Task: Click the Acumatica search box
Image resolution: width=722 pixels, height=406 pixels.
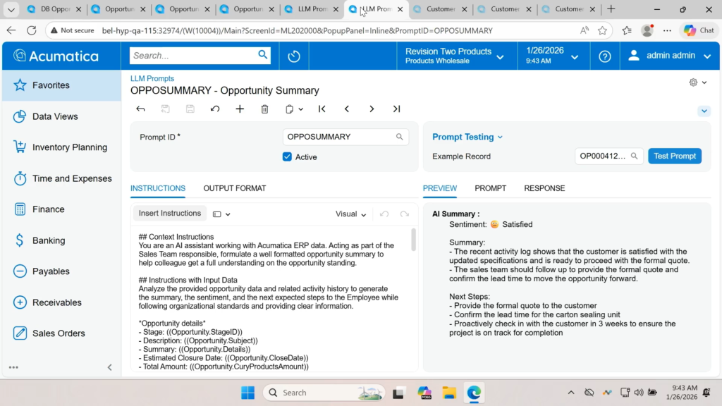Action: pos(194,56)
